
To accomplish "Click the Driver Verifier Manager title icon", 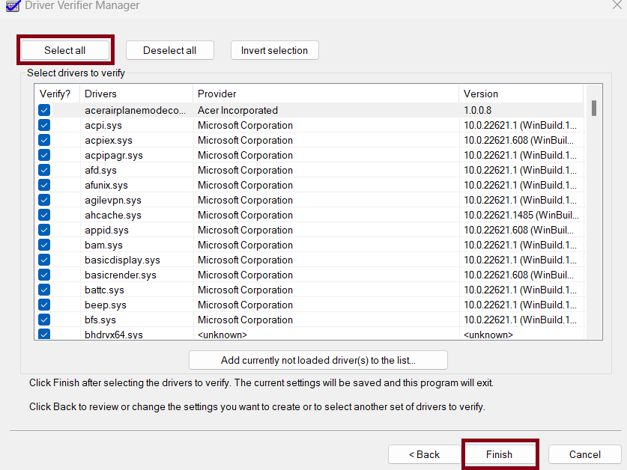I will tap(13, 5).
